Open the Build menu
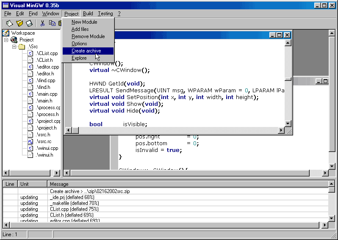Viewport: 338px width, 240px height. [88, 14]
